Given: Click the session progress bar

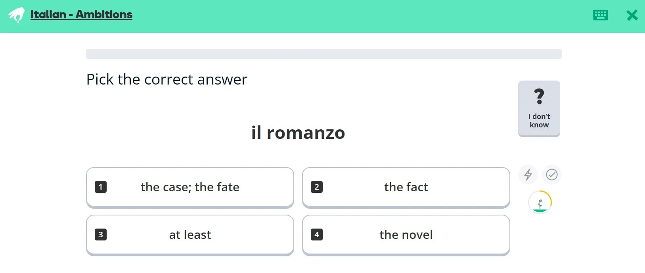Looking at the screenshot, I should point(323,54).
